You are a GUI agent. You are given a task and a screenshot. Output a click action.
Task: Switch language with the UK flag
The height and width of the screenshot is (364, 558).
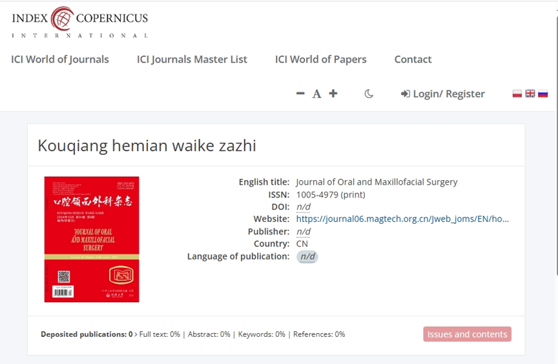530,94
